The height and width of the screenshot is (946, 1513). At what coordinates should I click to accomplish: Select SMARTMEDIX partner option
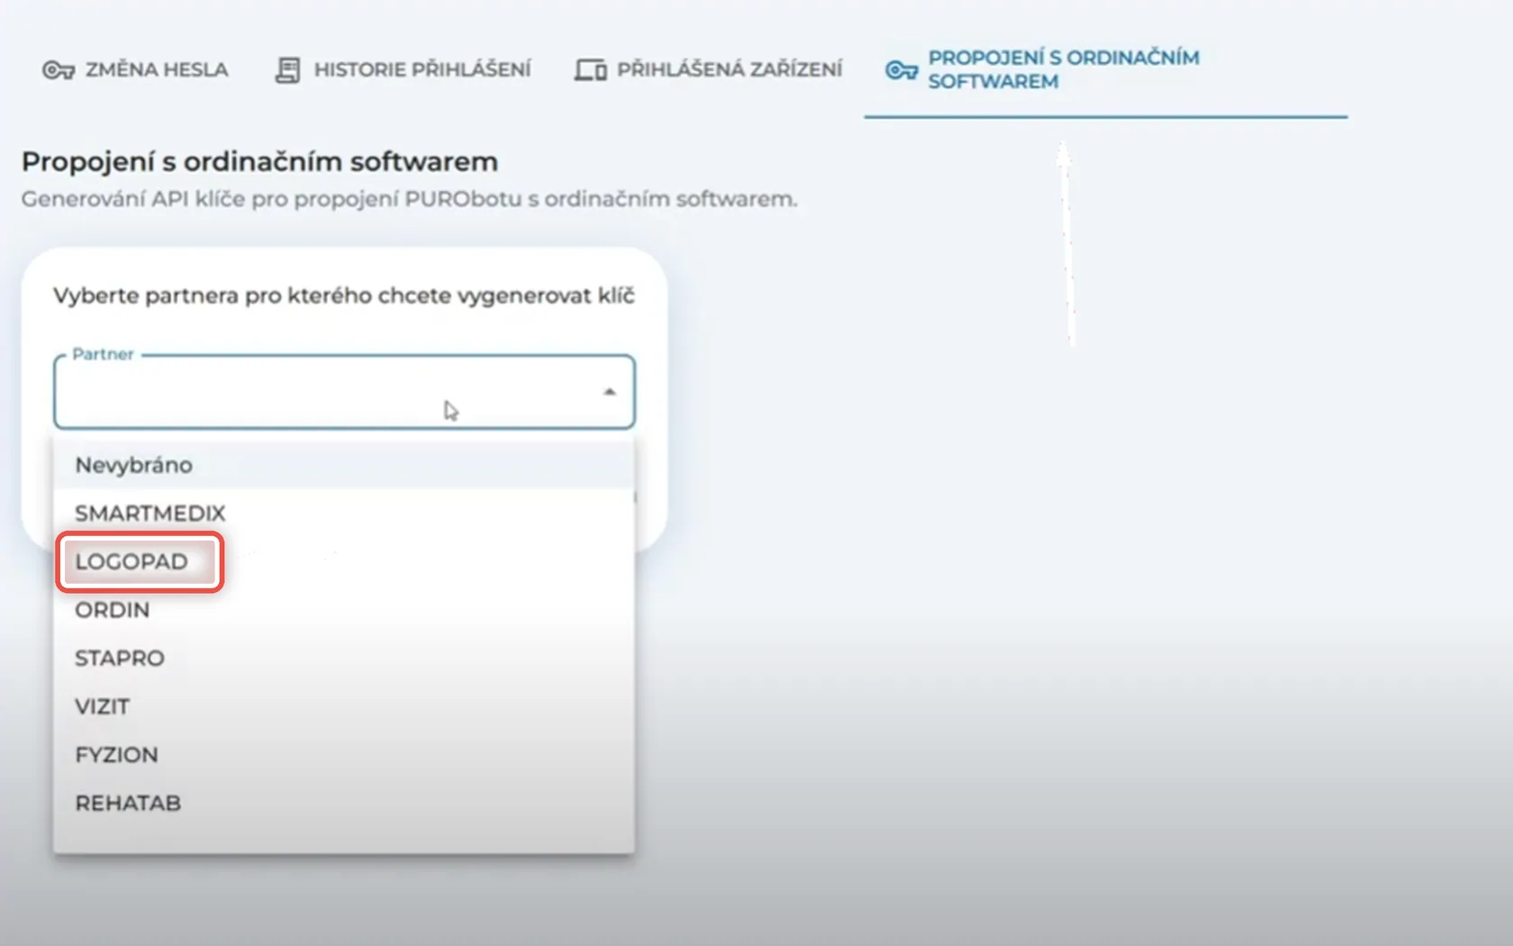coord(344,514)
